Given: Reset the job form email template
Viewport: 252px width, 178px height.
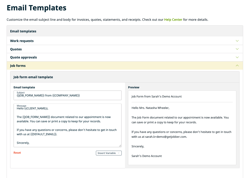Looking at the screenshot, I should tap(17, 152).
